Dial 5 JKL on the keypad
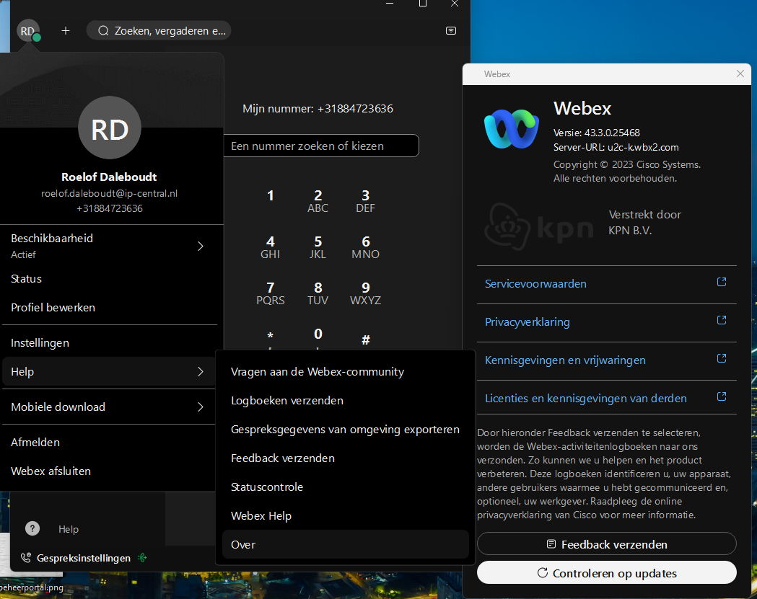 click(318, 247)
